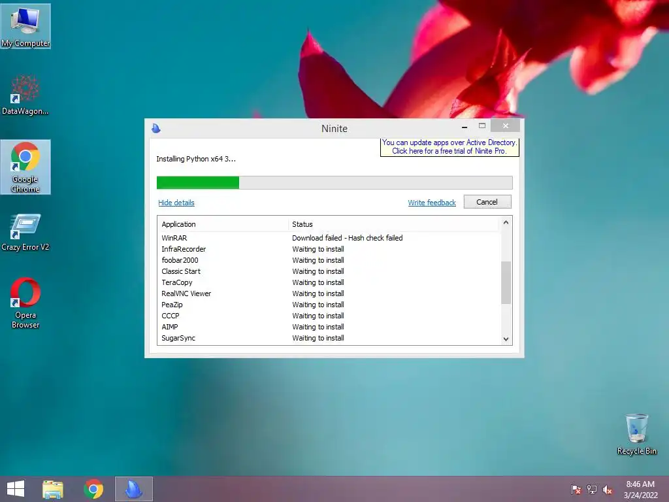Select the DataWagon desktop shortcut
Viewport: 669px width, 502px height.
tap(25, 94)
